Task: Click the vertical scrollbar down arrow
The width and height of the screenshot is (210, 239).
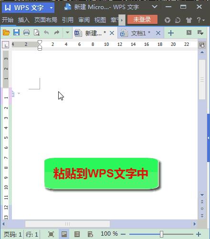Action: tap(202, 195)
